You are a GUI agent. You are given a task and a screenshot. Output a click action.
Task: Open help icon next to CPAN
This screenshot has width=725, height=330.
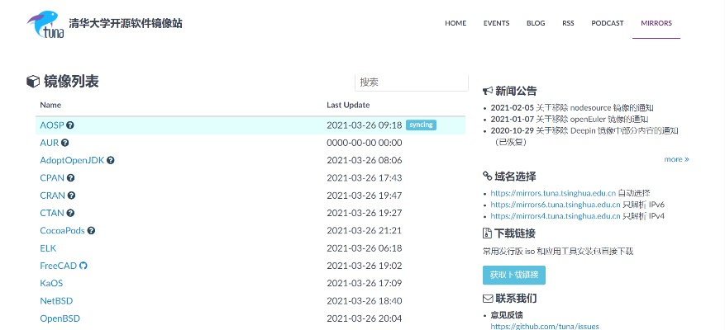(x=70, y=177)
